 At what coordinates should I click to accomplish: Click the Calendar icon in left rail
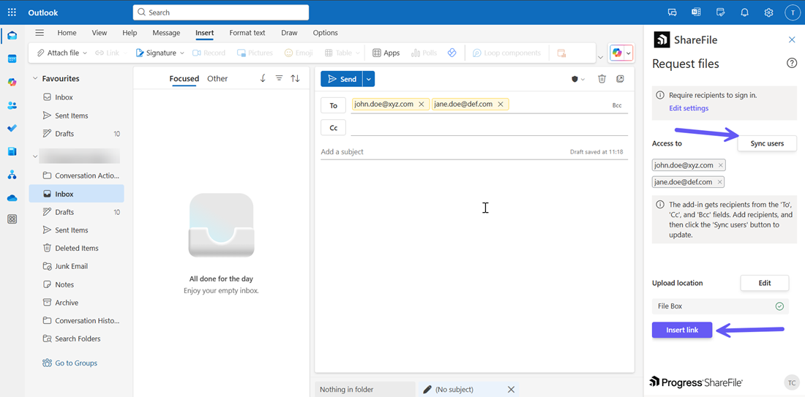click(12, 58)
